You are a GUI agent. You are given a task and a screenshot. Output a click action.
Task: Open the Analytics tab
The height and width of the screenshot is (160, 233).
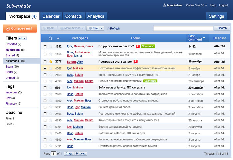click(96, 16)
